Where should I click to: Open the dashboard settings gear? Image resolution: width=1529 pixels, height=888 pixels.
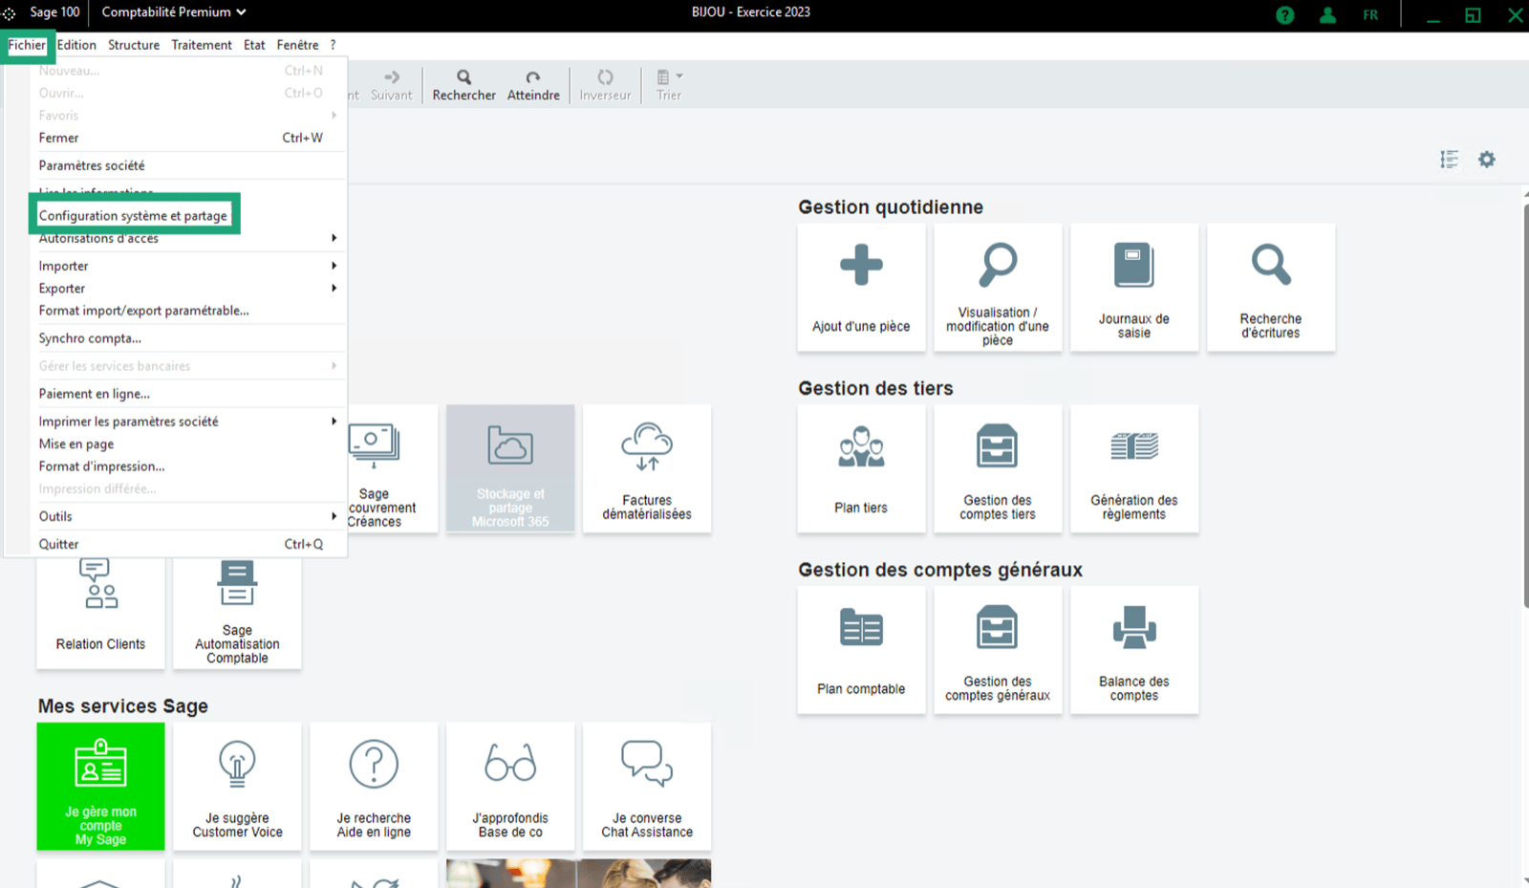(1487, 160)
